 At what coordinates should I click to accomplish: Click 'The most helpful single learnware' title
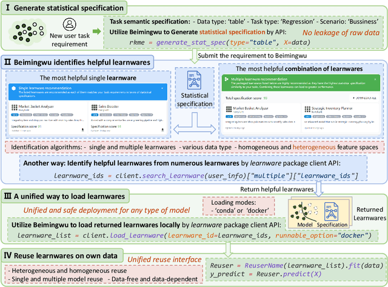pos(88,78)
